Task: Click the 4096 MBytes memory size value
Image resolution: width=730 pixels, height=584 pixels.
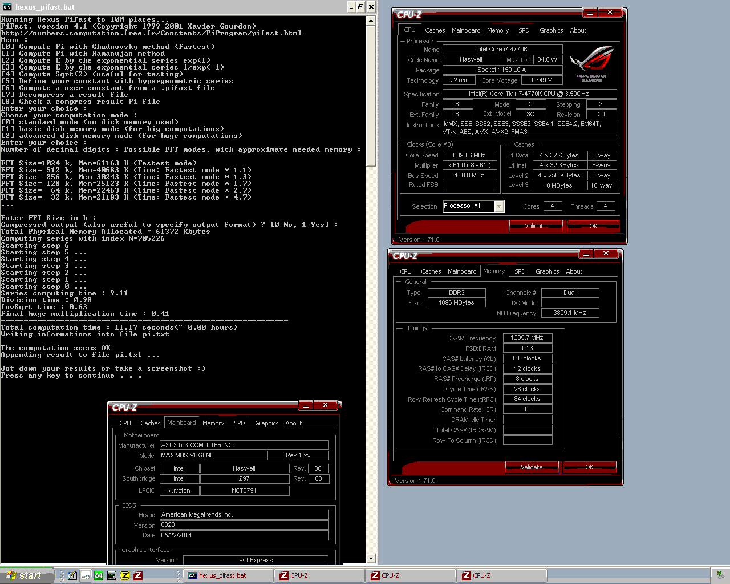Action: point(456,302)
